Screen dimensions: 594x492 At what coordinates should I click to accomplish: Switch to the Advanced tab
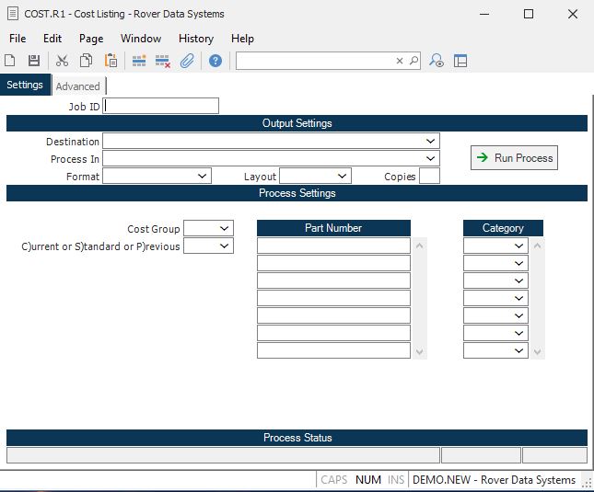[77, 86]
